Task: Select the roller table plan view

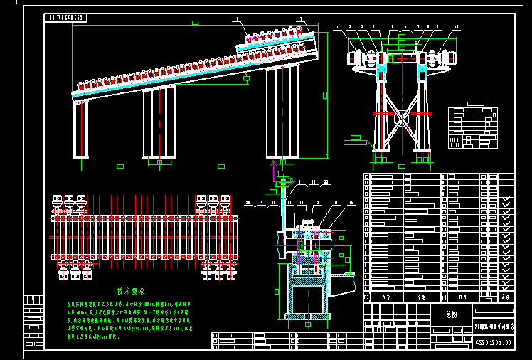Action: (144, 237)
